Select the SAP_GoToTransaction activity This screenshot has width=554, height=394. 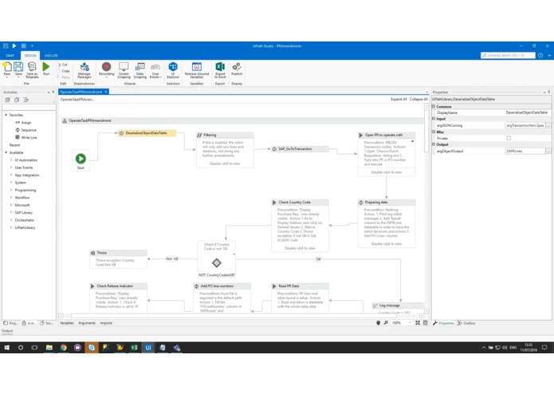click(300, 149)
